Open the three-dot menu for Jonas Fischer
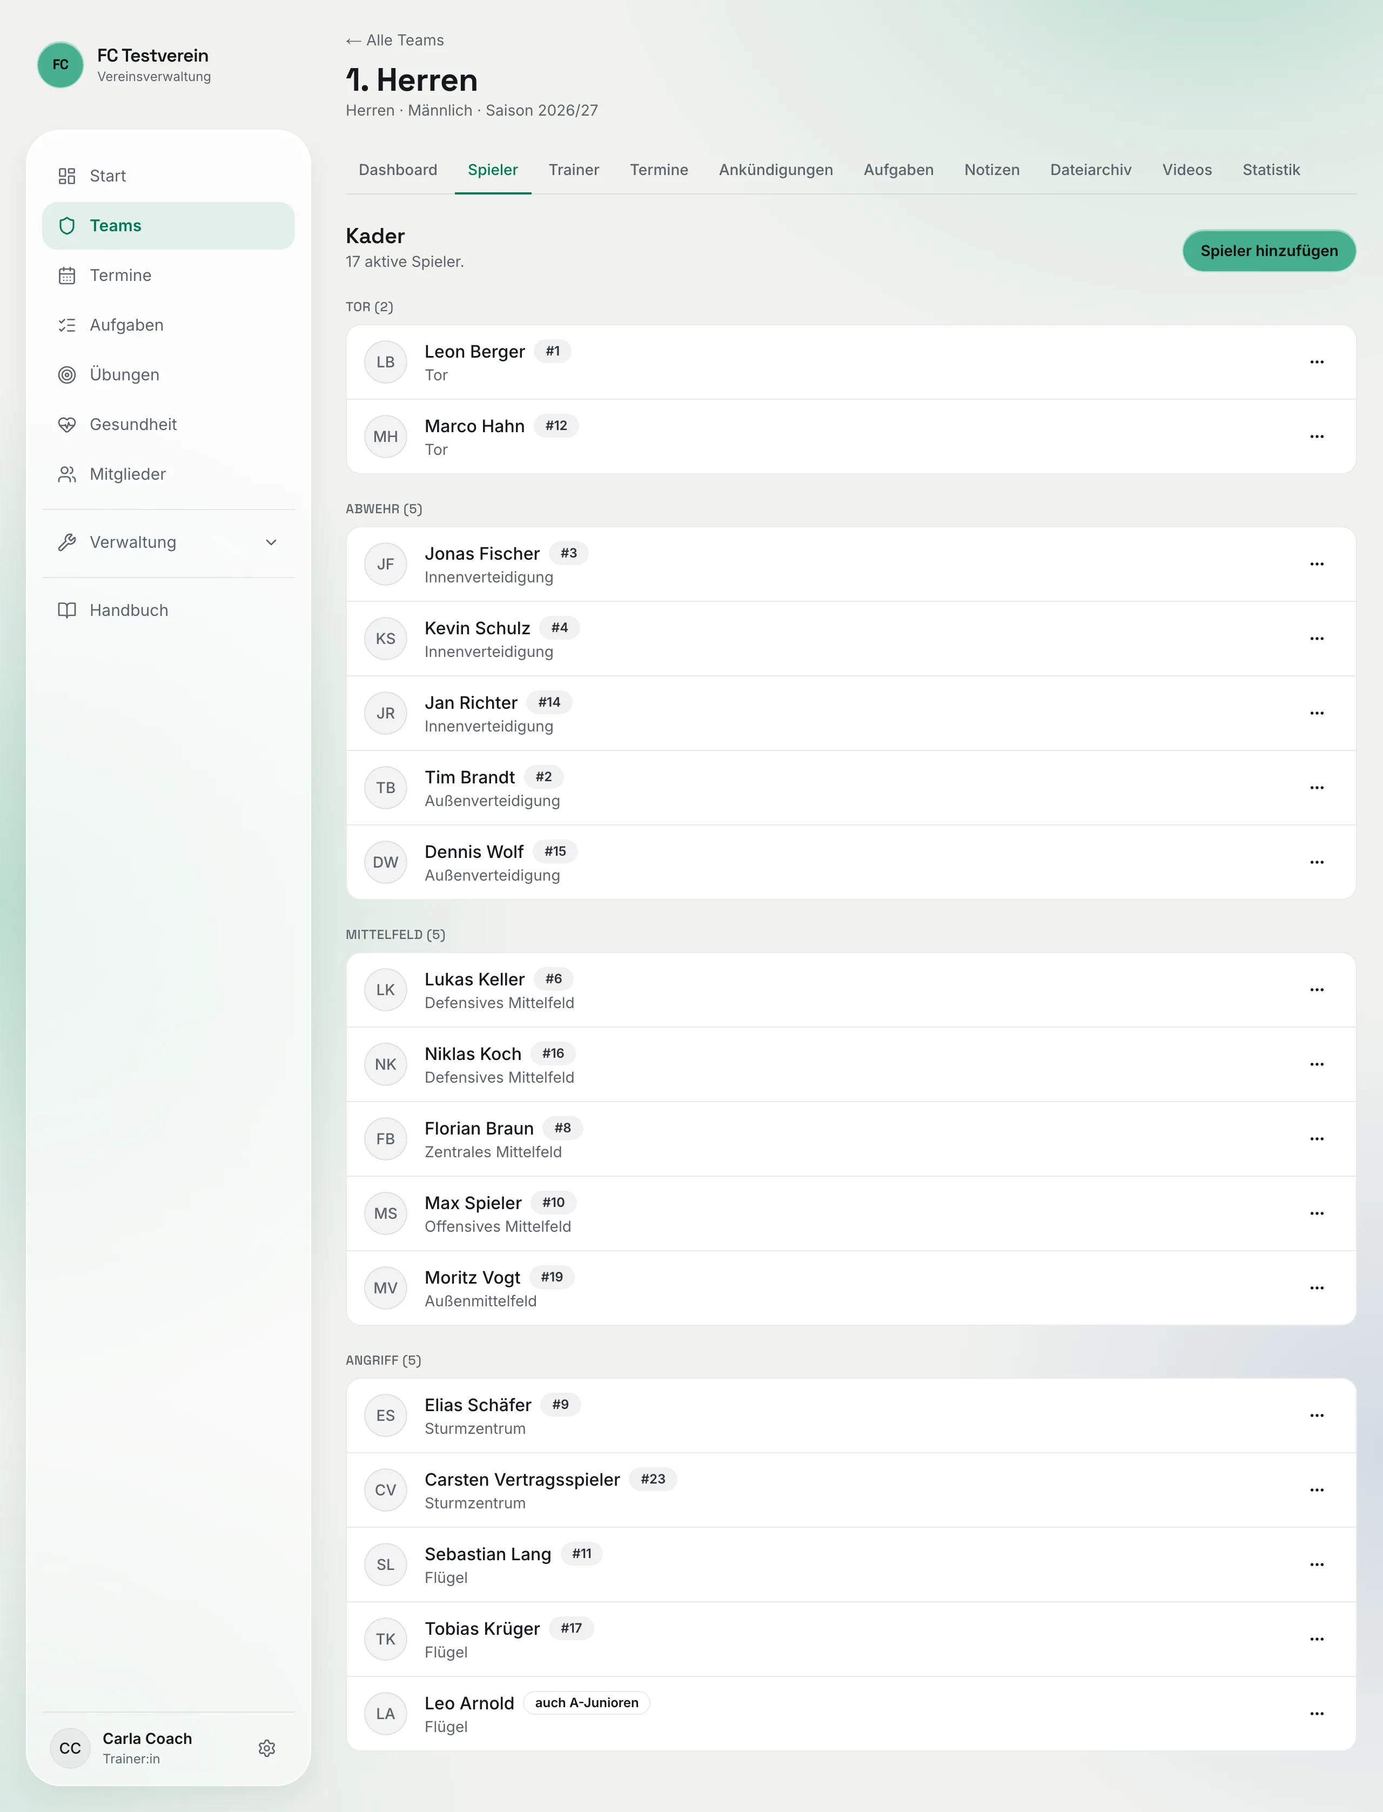The height and width of the screenshot is (1812, 1383). tap(1317, 564)
